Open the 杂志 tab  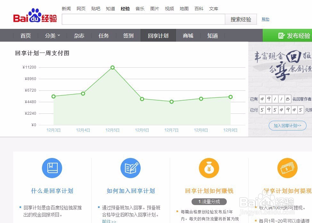point(79,36)
